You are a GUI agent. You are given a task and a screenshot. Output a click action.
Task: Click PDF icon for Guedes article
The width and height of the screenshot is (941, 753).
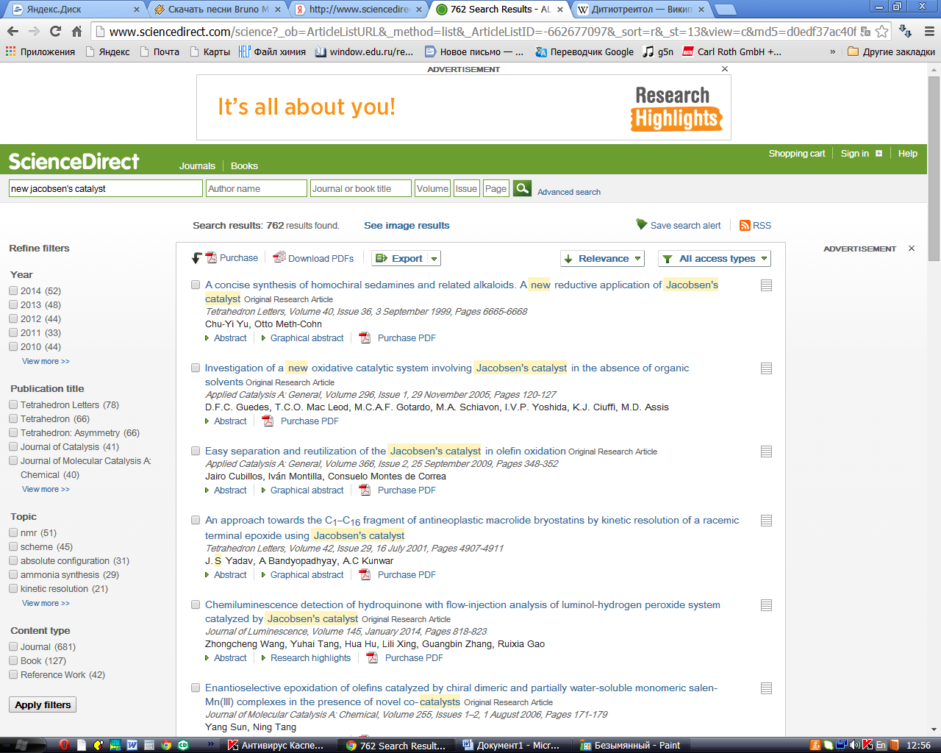[268, 421]
